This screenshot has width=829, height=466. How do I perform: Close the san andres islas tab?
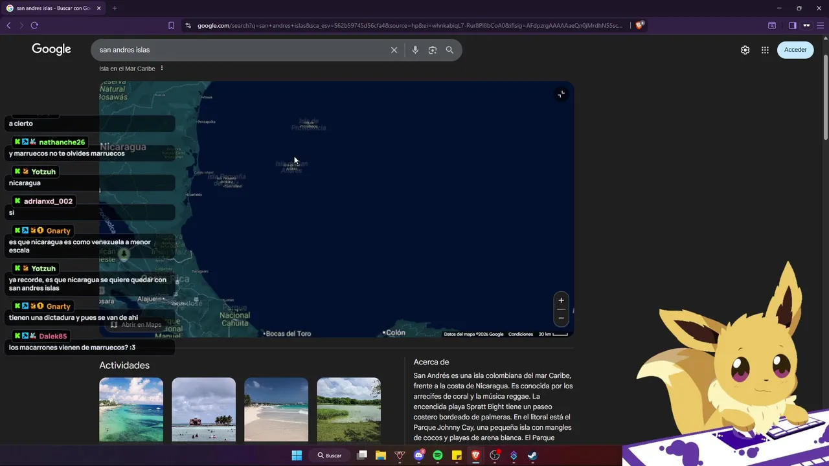[x=99, y=8]
